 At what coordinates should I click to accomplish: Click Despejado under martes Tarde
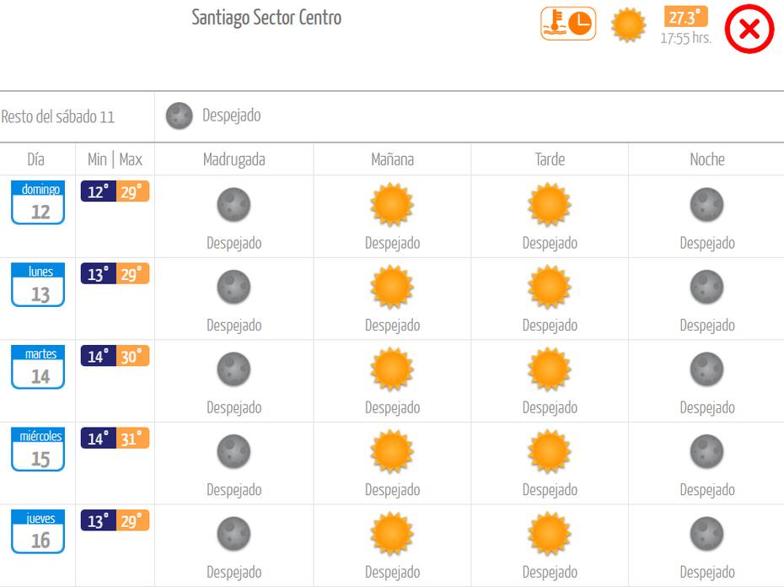point(550,408)
